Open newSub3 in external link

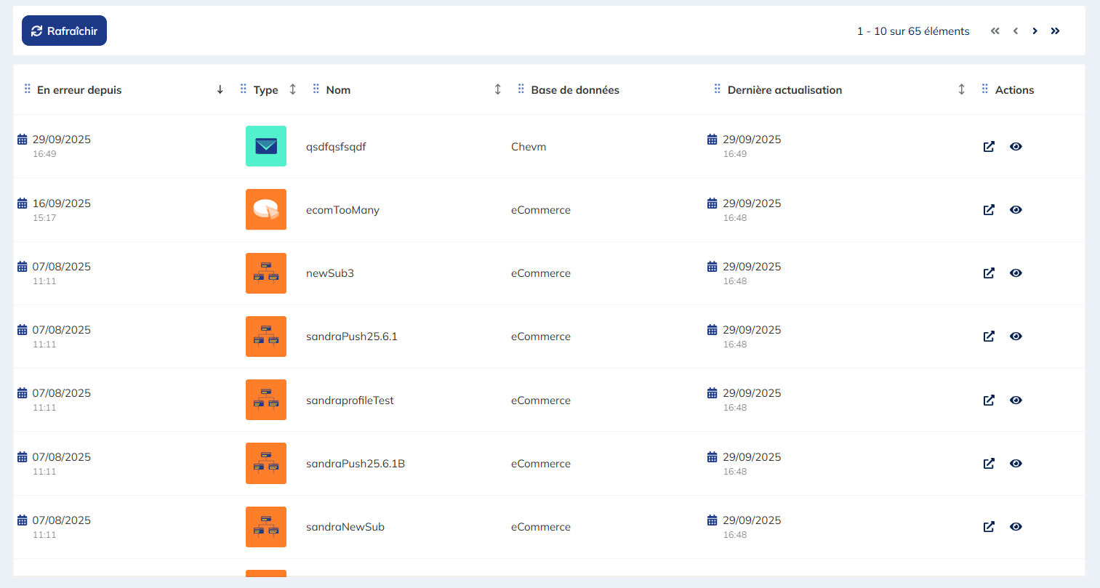point(989,273)
